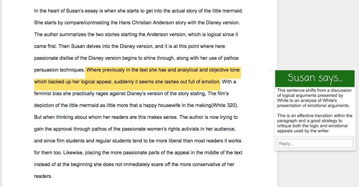The width and height of the screenshot is (359, 187).
Task: Place cursor on "happy housewife"
Action: [161, 105]
